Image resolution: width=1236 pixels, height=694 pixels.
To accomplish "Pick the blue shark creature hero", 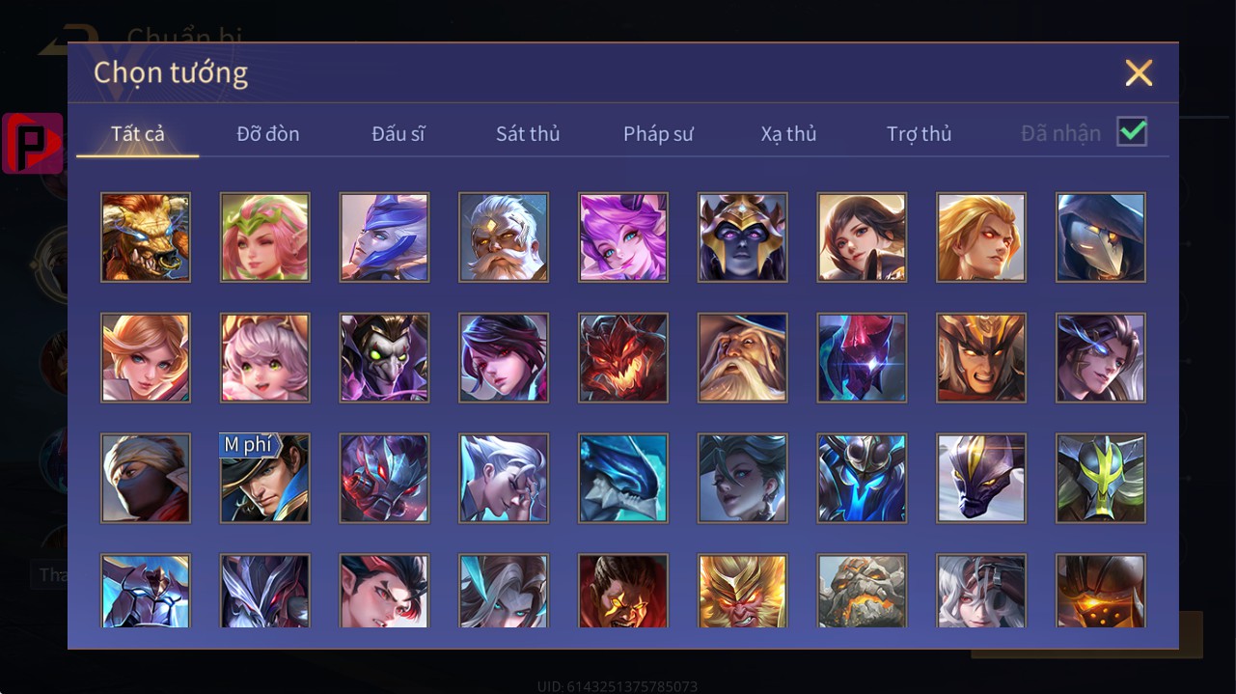I will coord(623,478).
